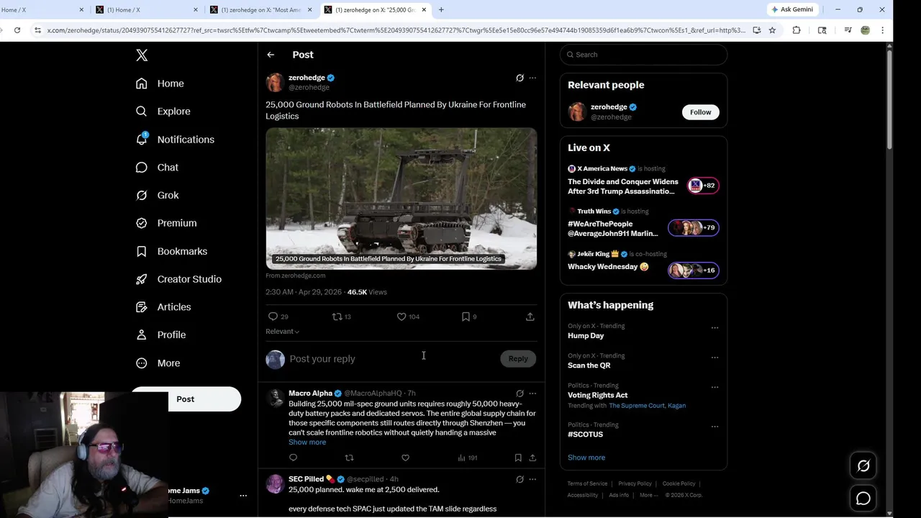Open Creator Studio in sidebar

coord(178,279)
